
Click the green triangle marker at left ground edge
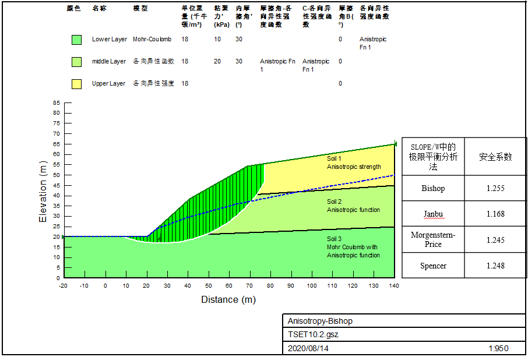click(64, 236)
